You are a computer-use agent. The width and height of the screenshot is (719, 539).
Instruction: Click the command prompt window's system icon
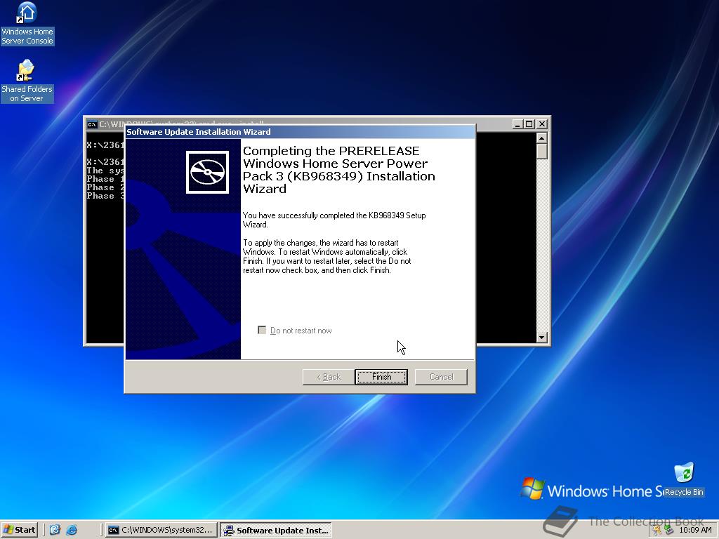[x=92, y=124]
